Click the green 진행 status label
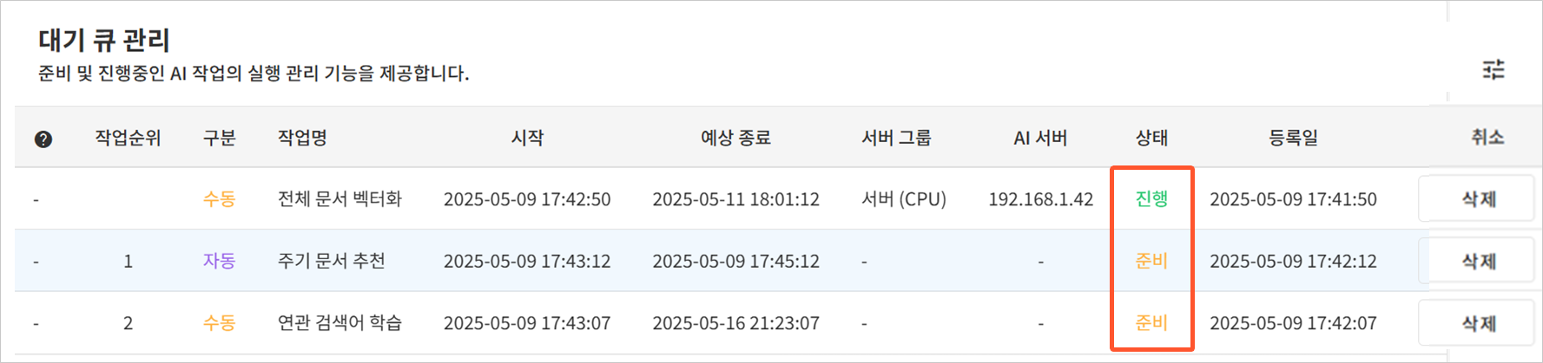Image resolution: width=1543 pixels, height=363 pixels. (1151, 199)
